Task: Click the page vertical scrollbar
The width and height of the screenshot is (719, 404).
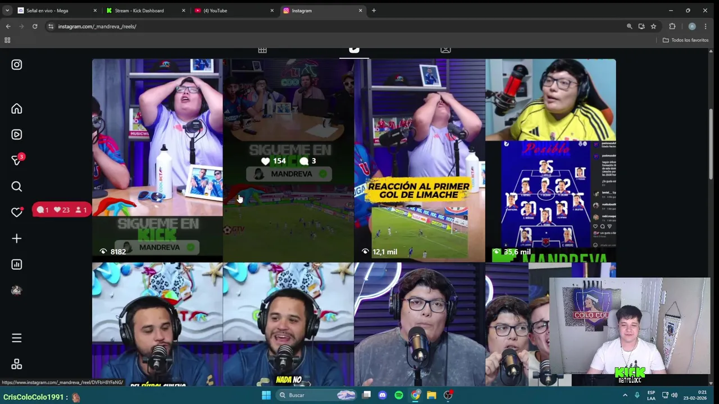Action: [x=711, y=144]
